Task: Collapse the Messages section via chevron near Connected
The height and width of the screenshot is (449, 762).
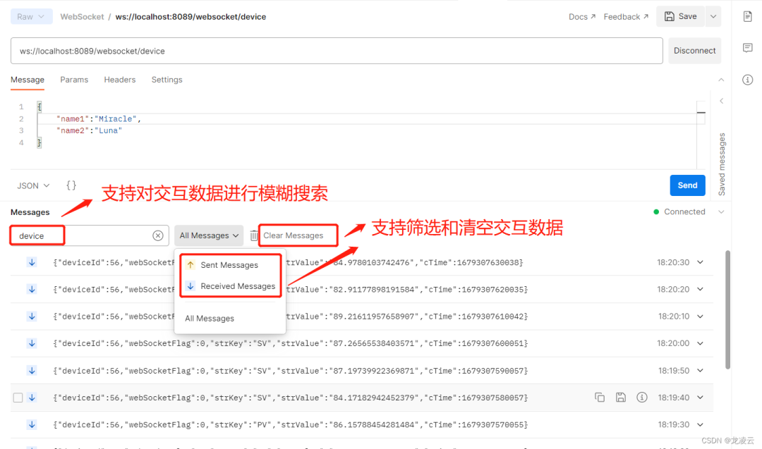Action: click(721, 211)
